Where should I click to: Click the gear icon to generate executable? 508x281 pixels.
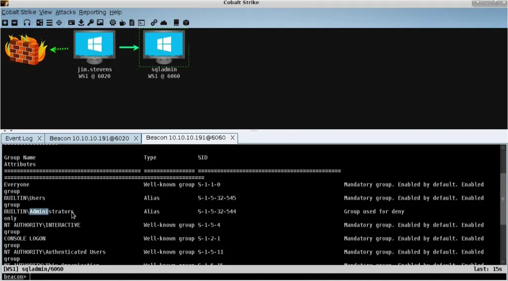click(x=113, y=23)
